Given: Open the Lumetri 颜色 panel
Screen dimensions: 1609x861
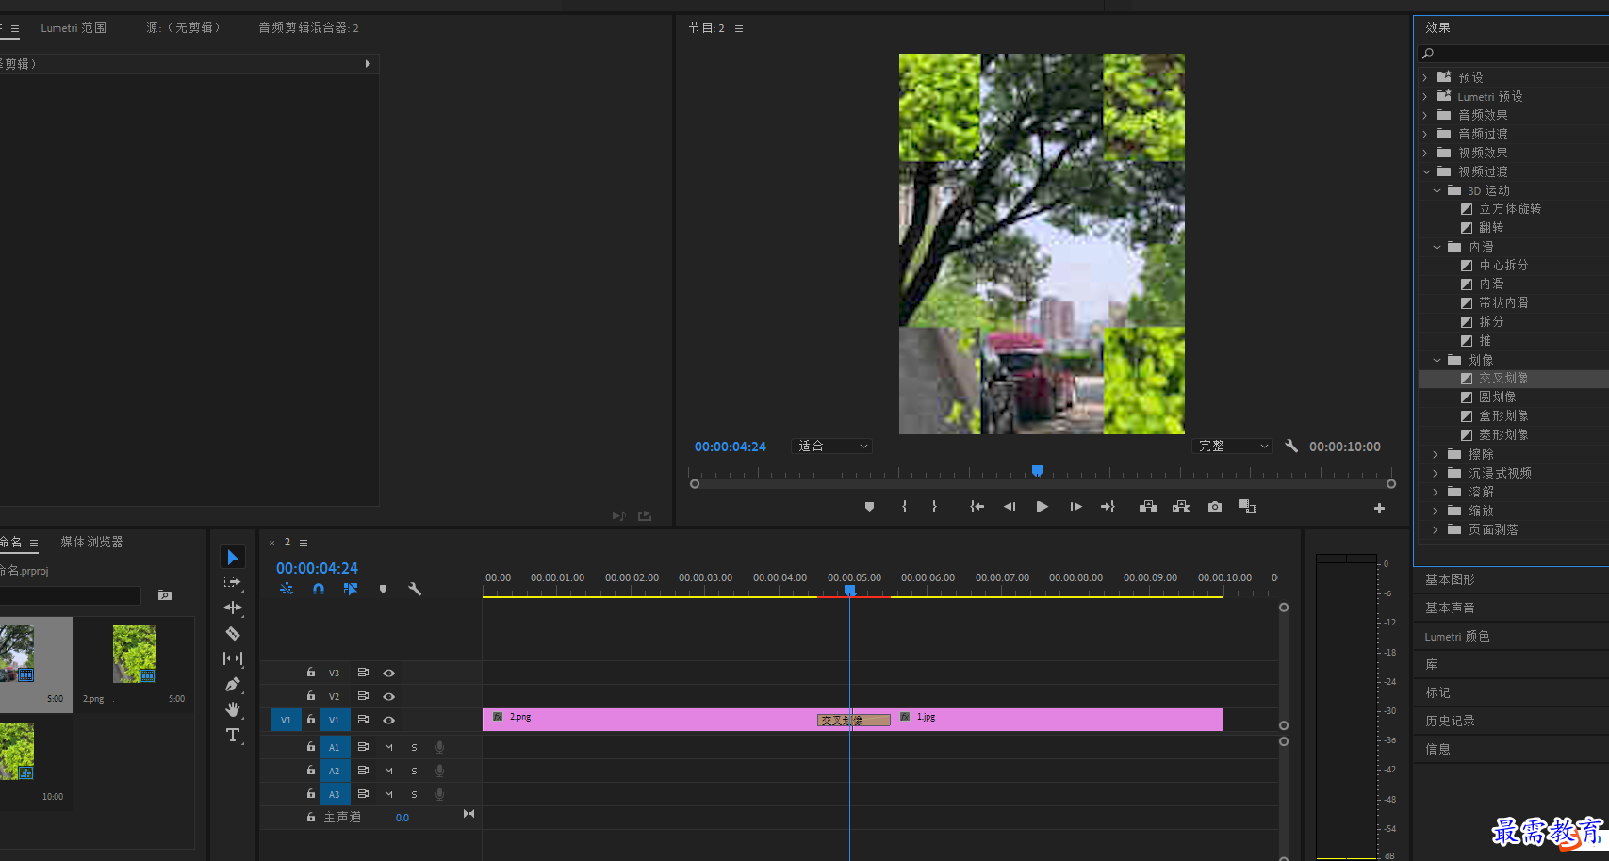Looking at the screenshot, I should pos(1457,636).
